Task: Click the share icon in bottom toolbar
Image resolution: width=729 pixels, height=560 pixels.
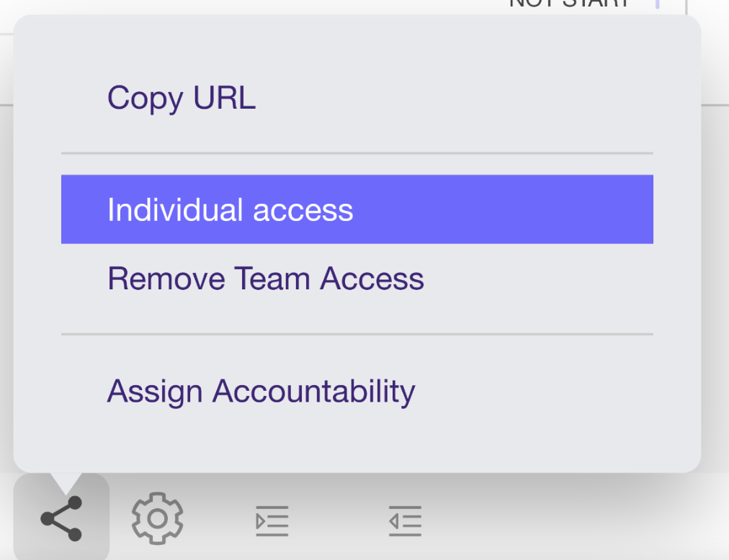Action: pos(61,518)
